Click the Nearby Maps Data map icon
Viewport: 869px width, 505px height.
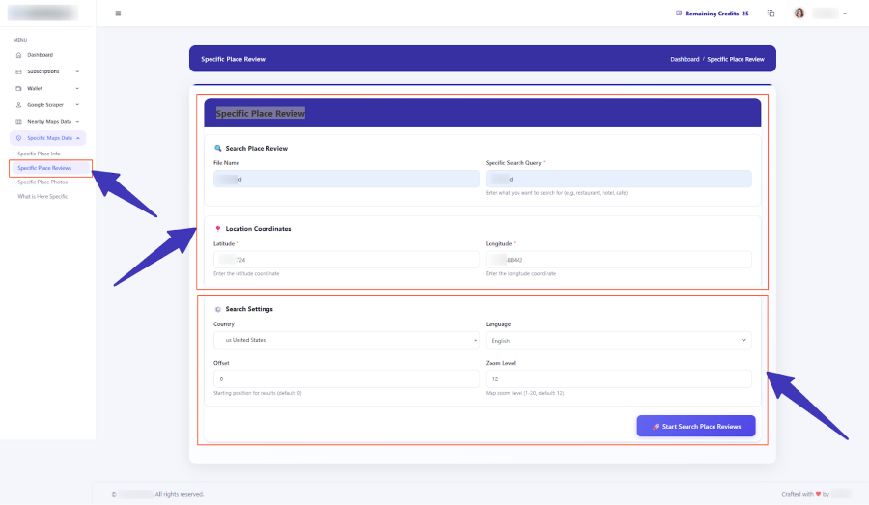pos(19,122)
